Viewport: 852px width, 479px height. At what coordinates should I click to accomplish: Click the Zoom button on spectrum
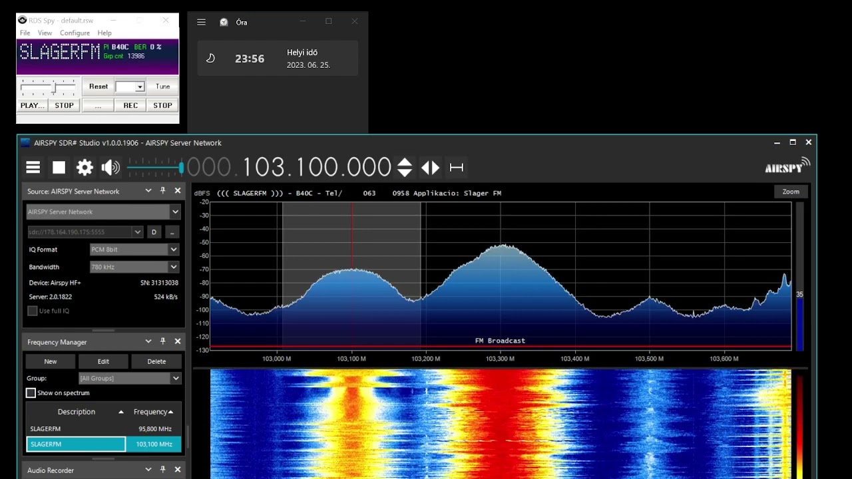pos(791,192)
